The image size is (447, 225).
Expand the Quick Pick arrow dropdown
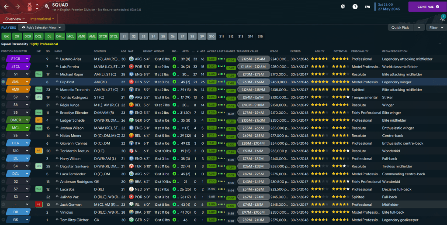point(419,27)
